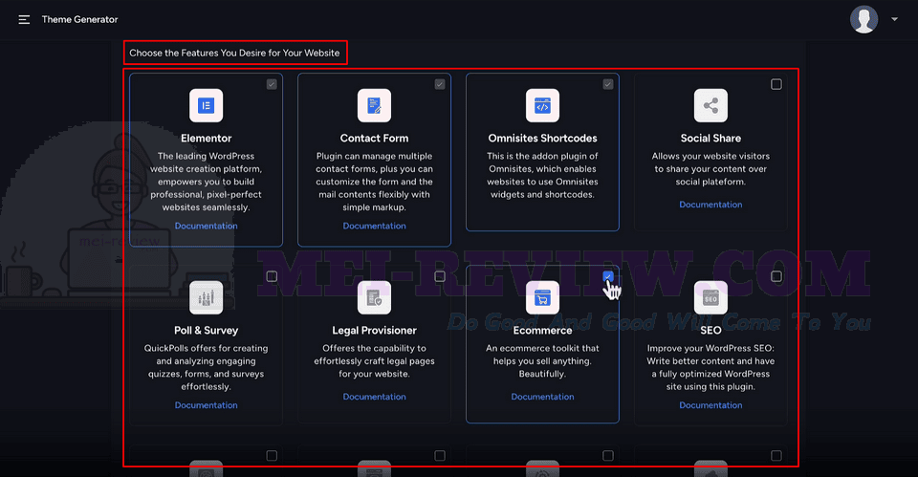The width and height of the screenshot is (918, 477).
Task: Enable the SEO checkbox
Action: tap(776, 276)
